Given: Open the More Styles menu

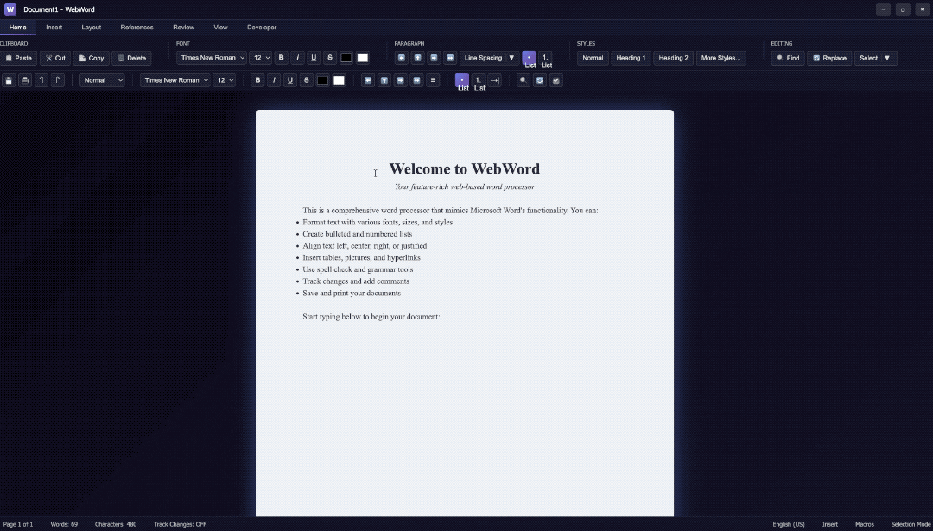Looking at the screenshot, I should (721, 58).
